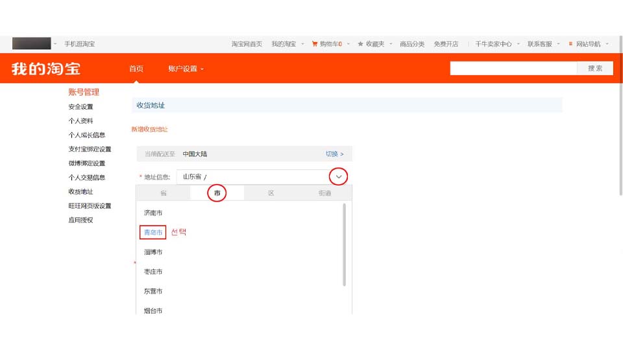Open 应用授权 in sidebar
Image resolution: width=623 pixels, height=350 pixels.
[80, 220]
